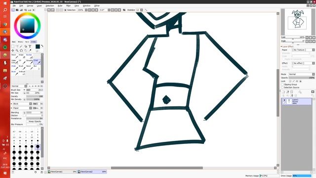This screenshot has width=316, height=178.
Task: Open the foreground color swatch
Action: point(38,46)
